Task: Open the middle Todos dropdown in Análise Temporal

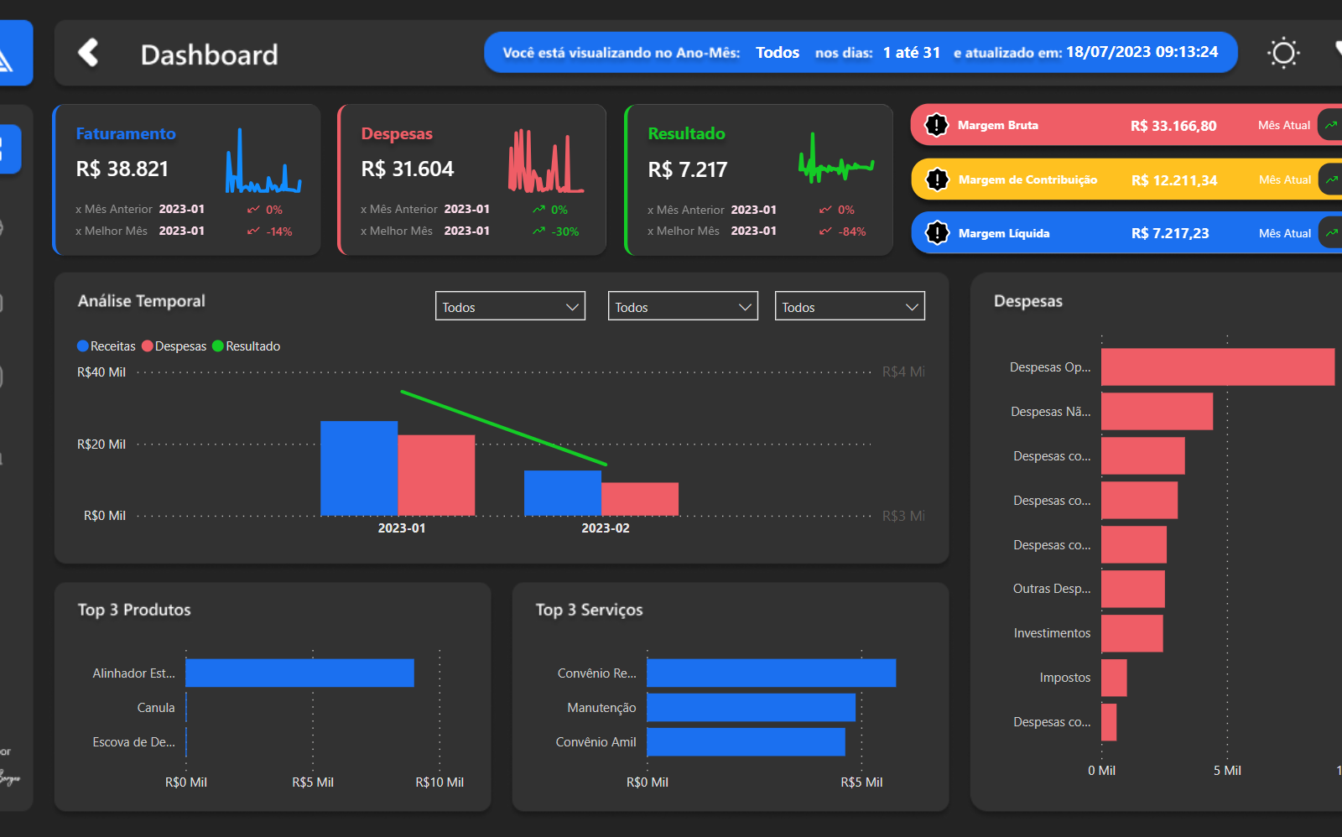Action: click(683, 306)
